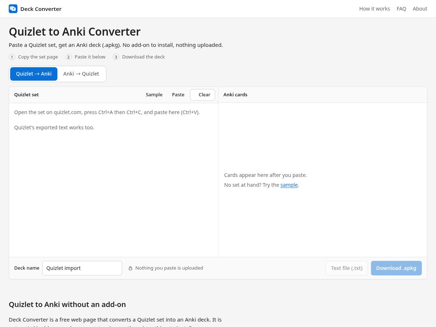The image size is (436, 327).
Task: Click the step 3 circle number
Action: [116, 57]
